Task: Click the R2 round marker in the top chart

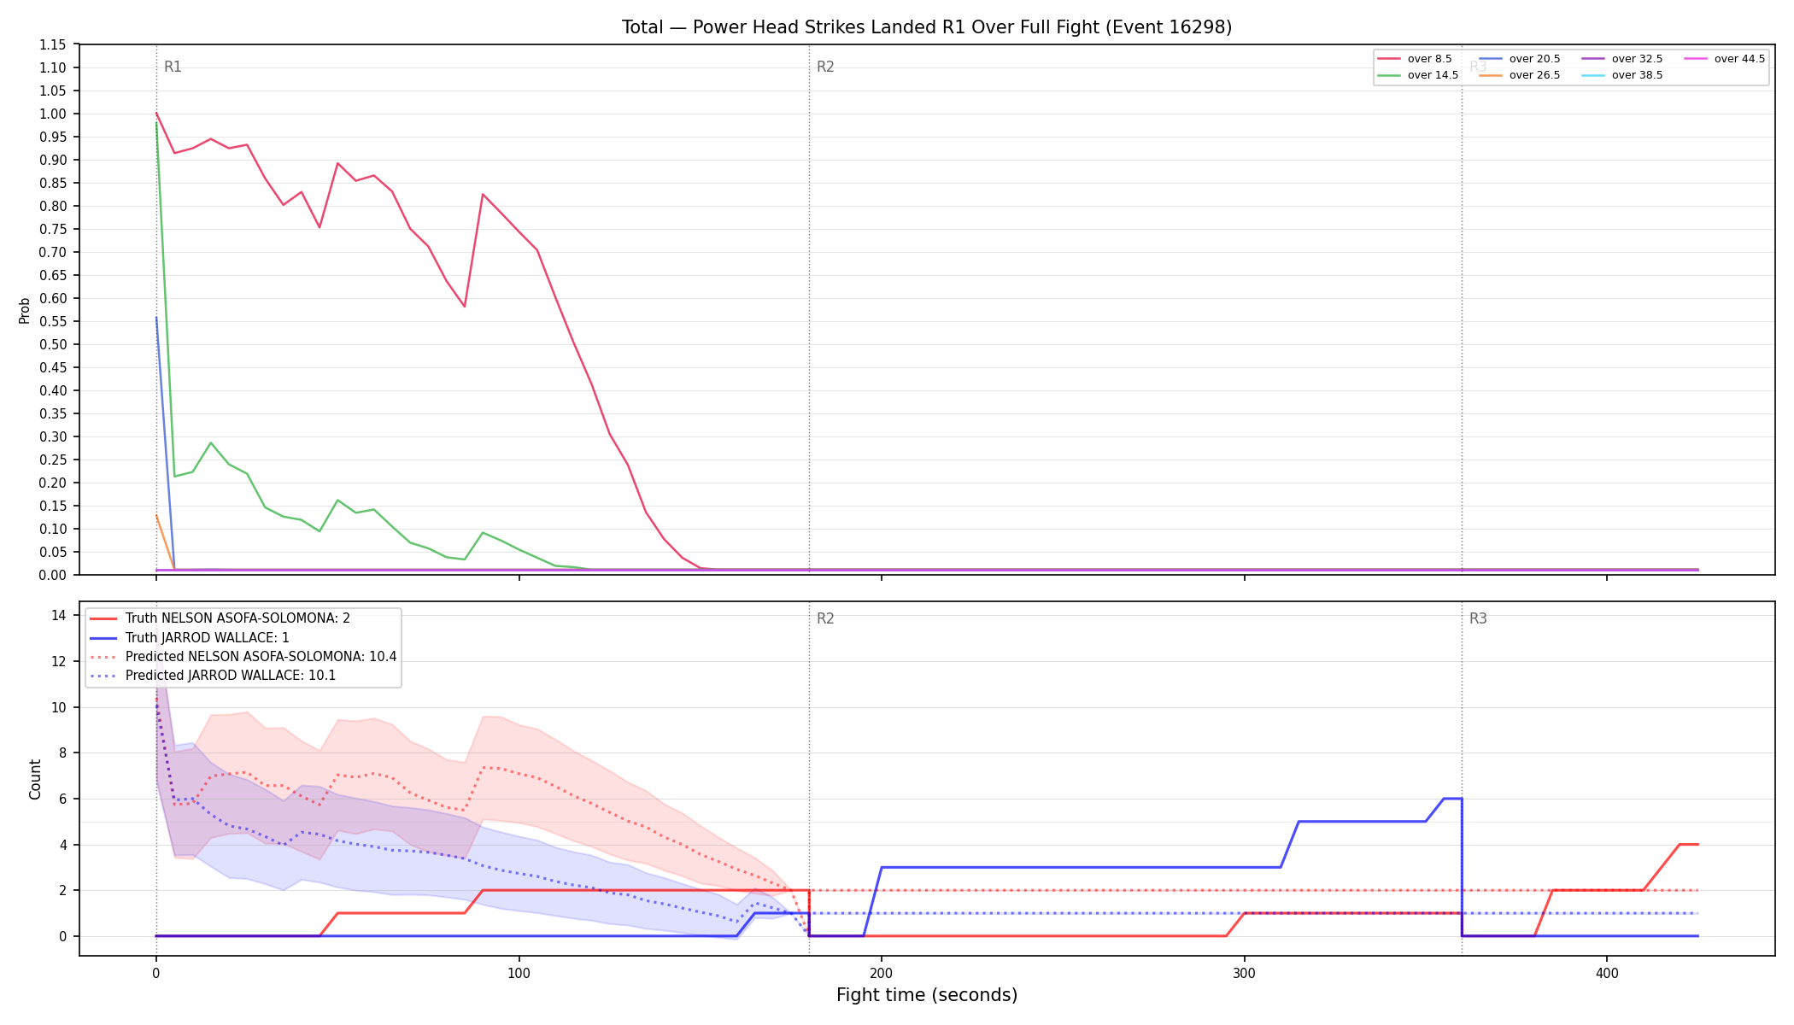Action: 825,67
